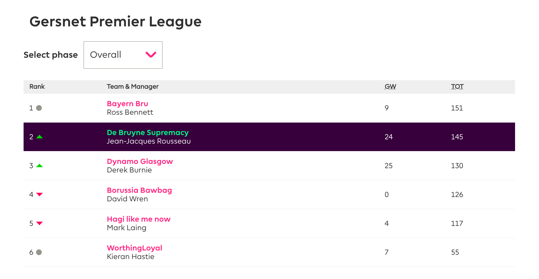Click the grey no-change dot for rank 1
Screen dimensions: 539x279
pos(39,108)
